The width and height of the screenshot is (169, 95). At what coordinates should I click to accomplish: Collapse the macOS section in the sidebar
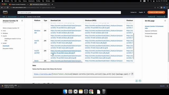(2, 36)
